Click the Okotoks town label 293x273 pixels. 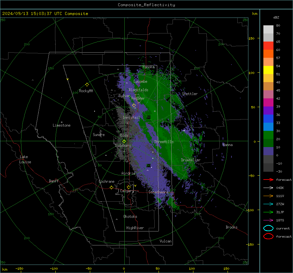(x=130, y=216)
